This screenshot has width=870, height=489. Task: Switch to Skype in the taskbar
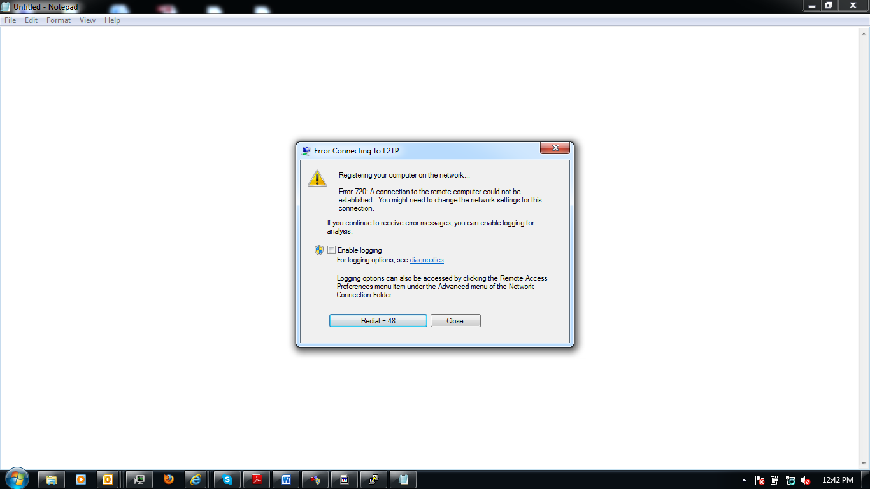point(227,479)
